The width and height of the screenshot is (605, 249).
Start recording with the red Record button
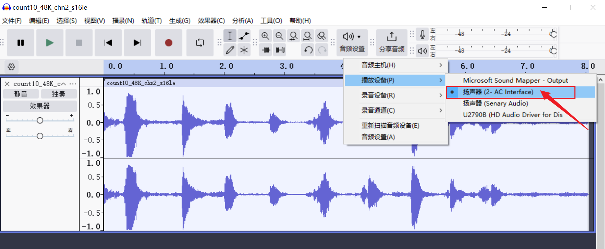coord(169,43)
